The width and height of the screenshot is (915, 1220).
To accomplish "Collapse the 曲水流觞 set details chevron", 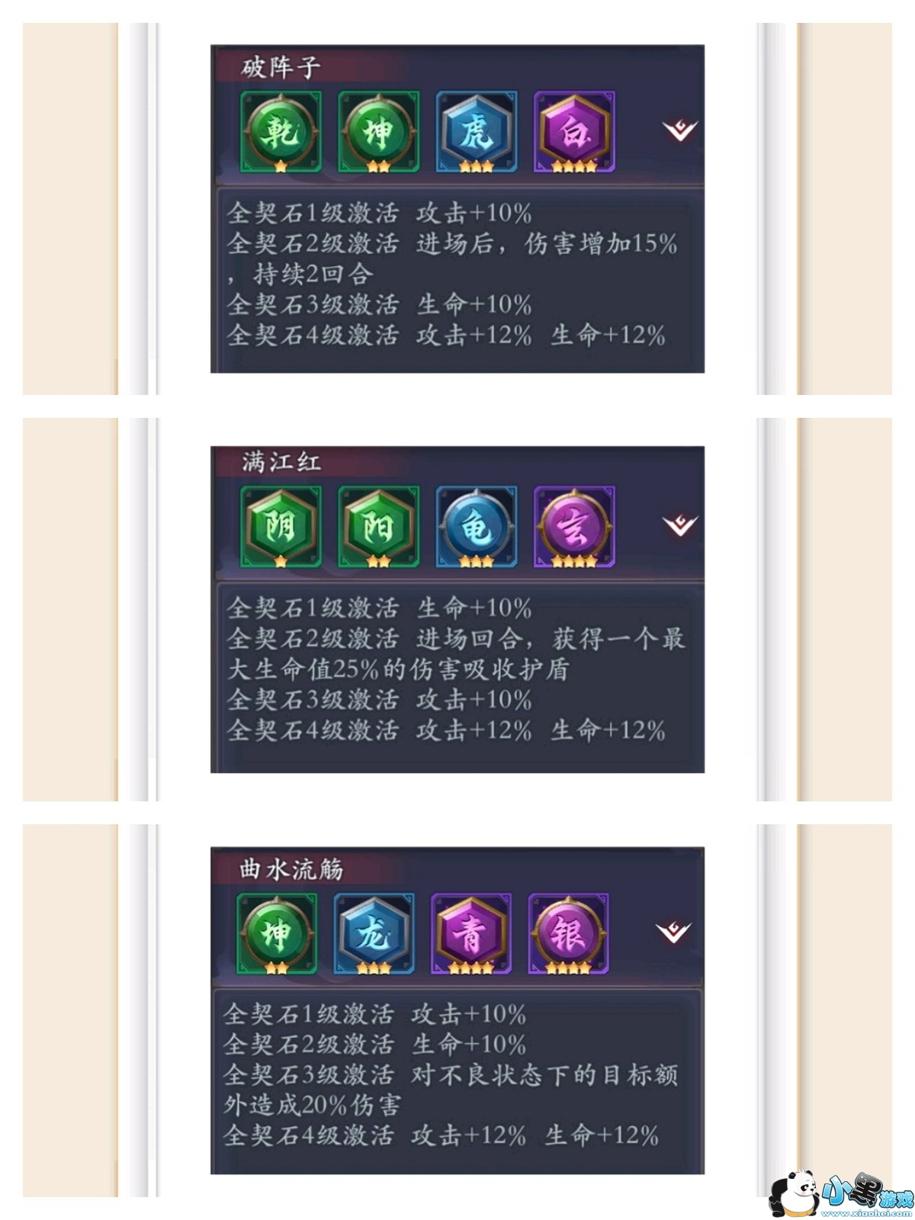I will click(673, 932).
